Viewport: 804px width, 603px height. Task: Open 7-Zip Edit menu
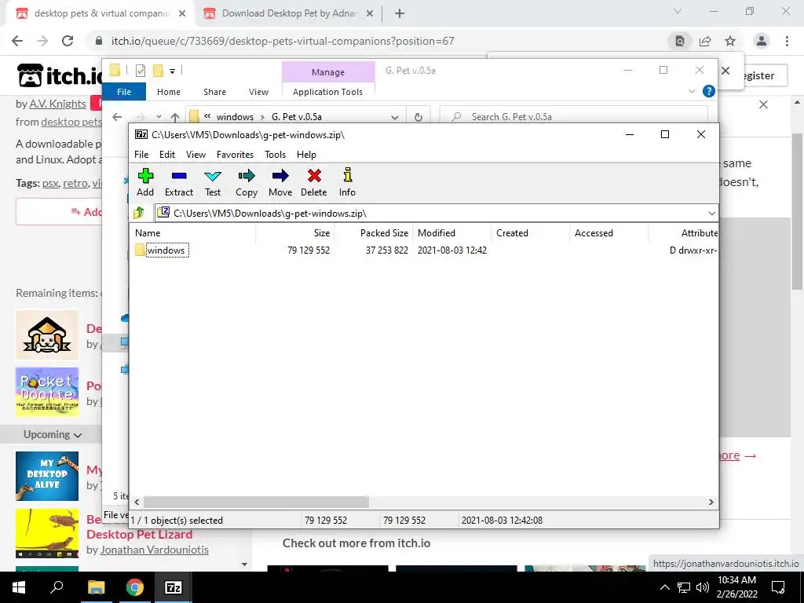click(x=167, y=155)
